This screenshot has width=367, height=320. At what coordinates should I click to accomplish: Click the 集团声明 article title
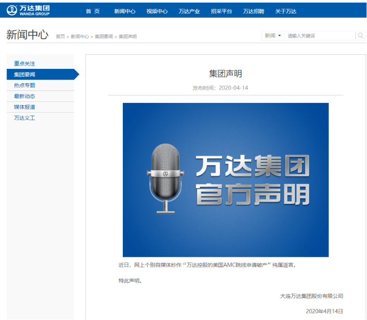(x=225, y=74)
